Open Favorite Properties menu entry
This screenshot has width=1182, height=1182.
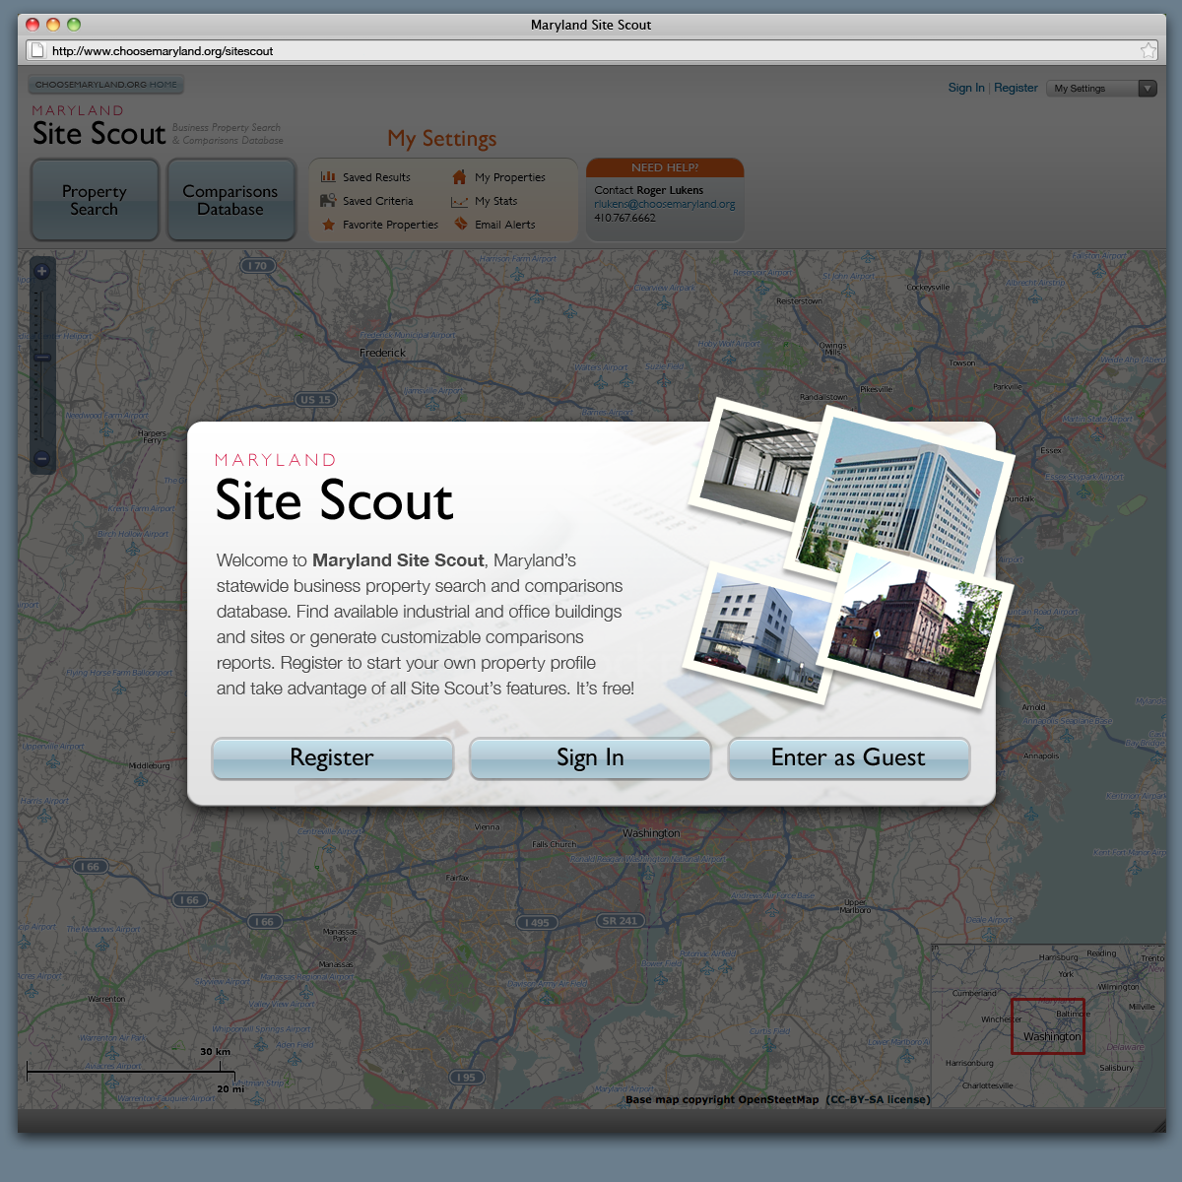390,225
